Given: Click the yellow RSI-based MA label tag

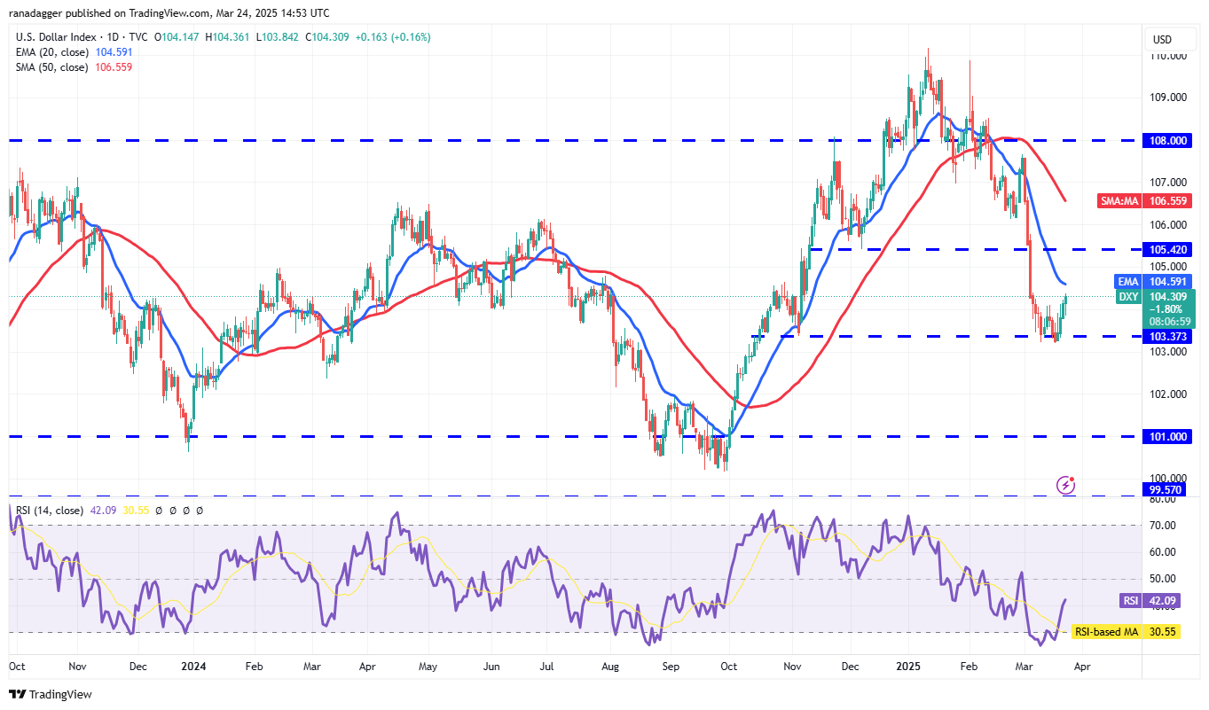Looking at the screenshot, I should 1105,632.
